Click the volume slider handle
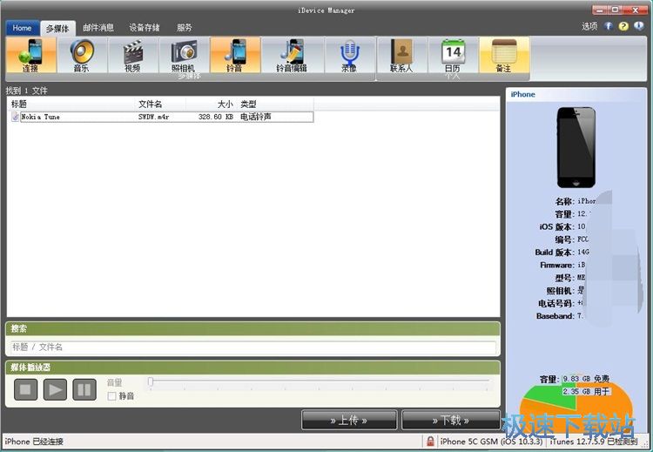Image resolution: width=653 pixels, height=452 pixels. [x=151, y=381]
